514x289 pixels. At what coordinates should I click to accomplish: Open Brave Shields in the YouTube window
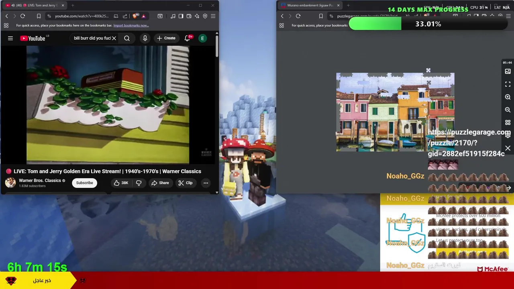point(135,16)
